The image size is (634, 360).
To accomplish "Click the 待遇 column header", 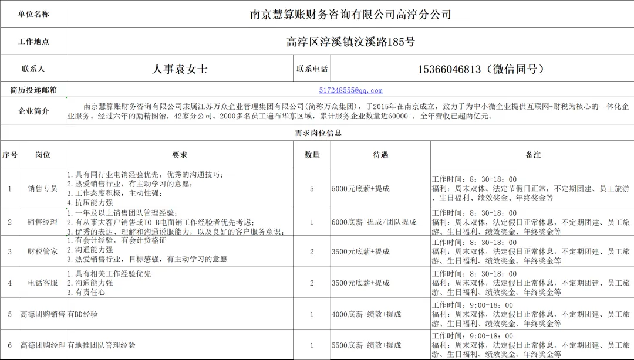I will (x=380, y=154).
